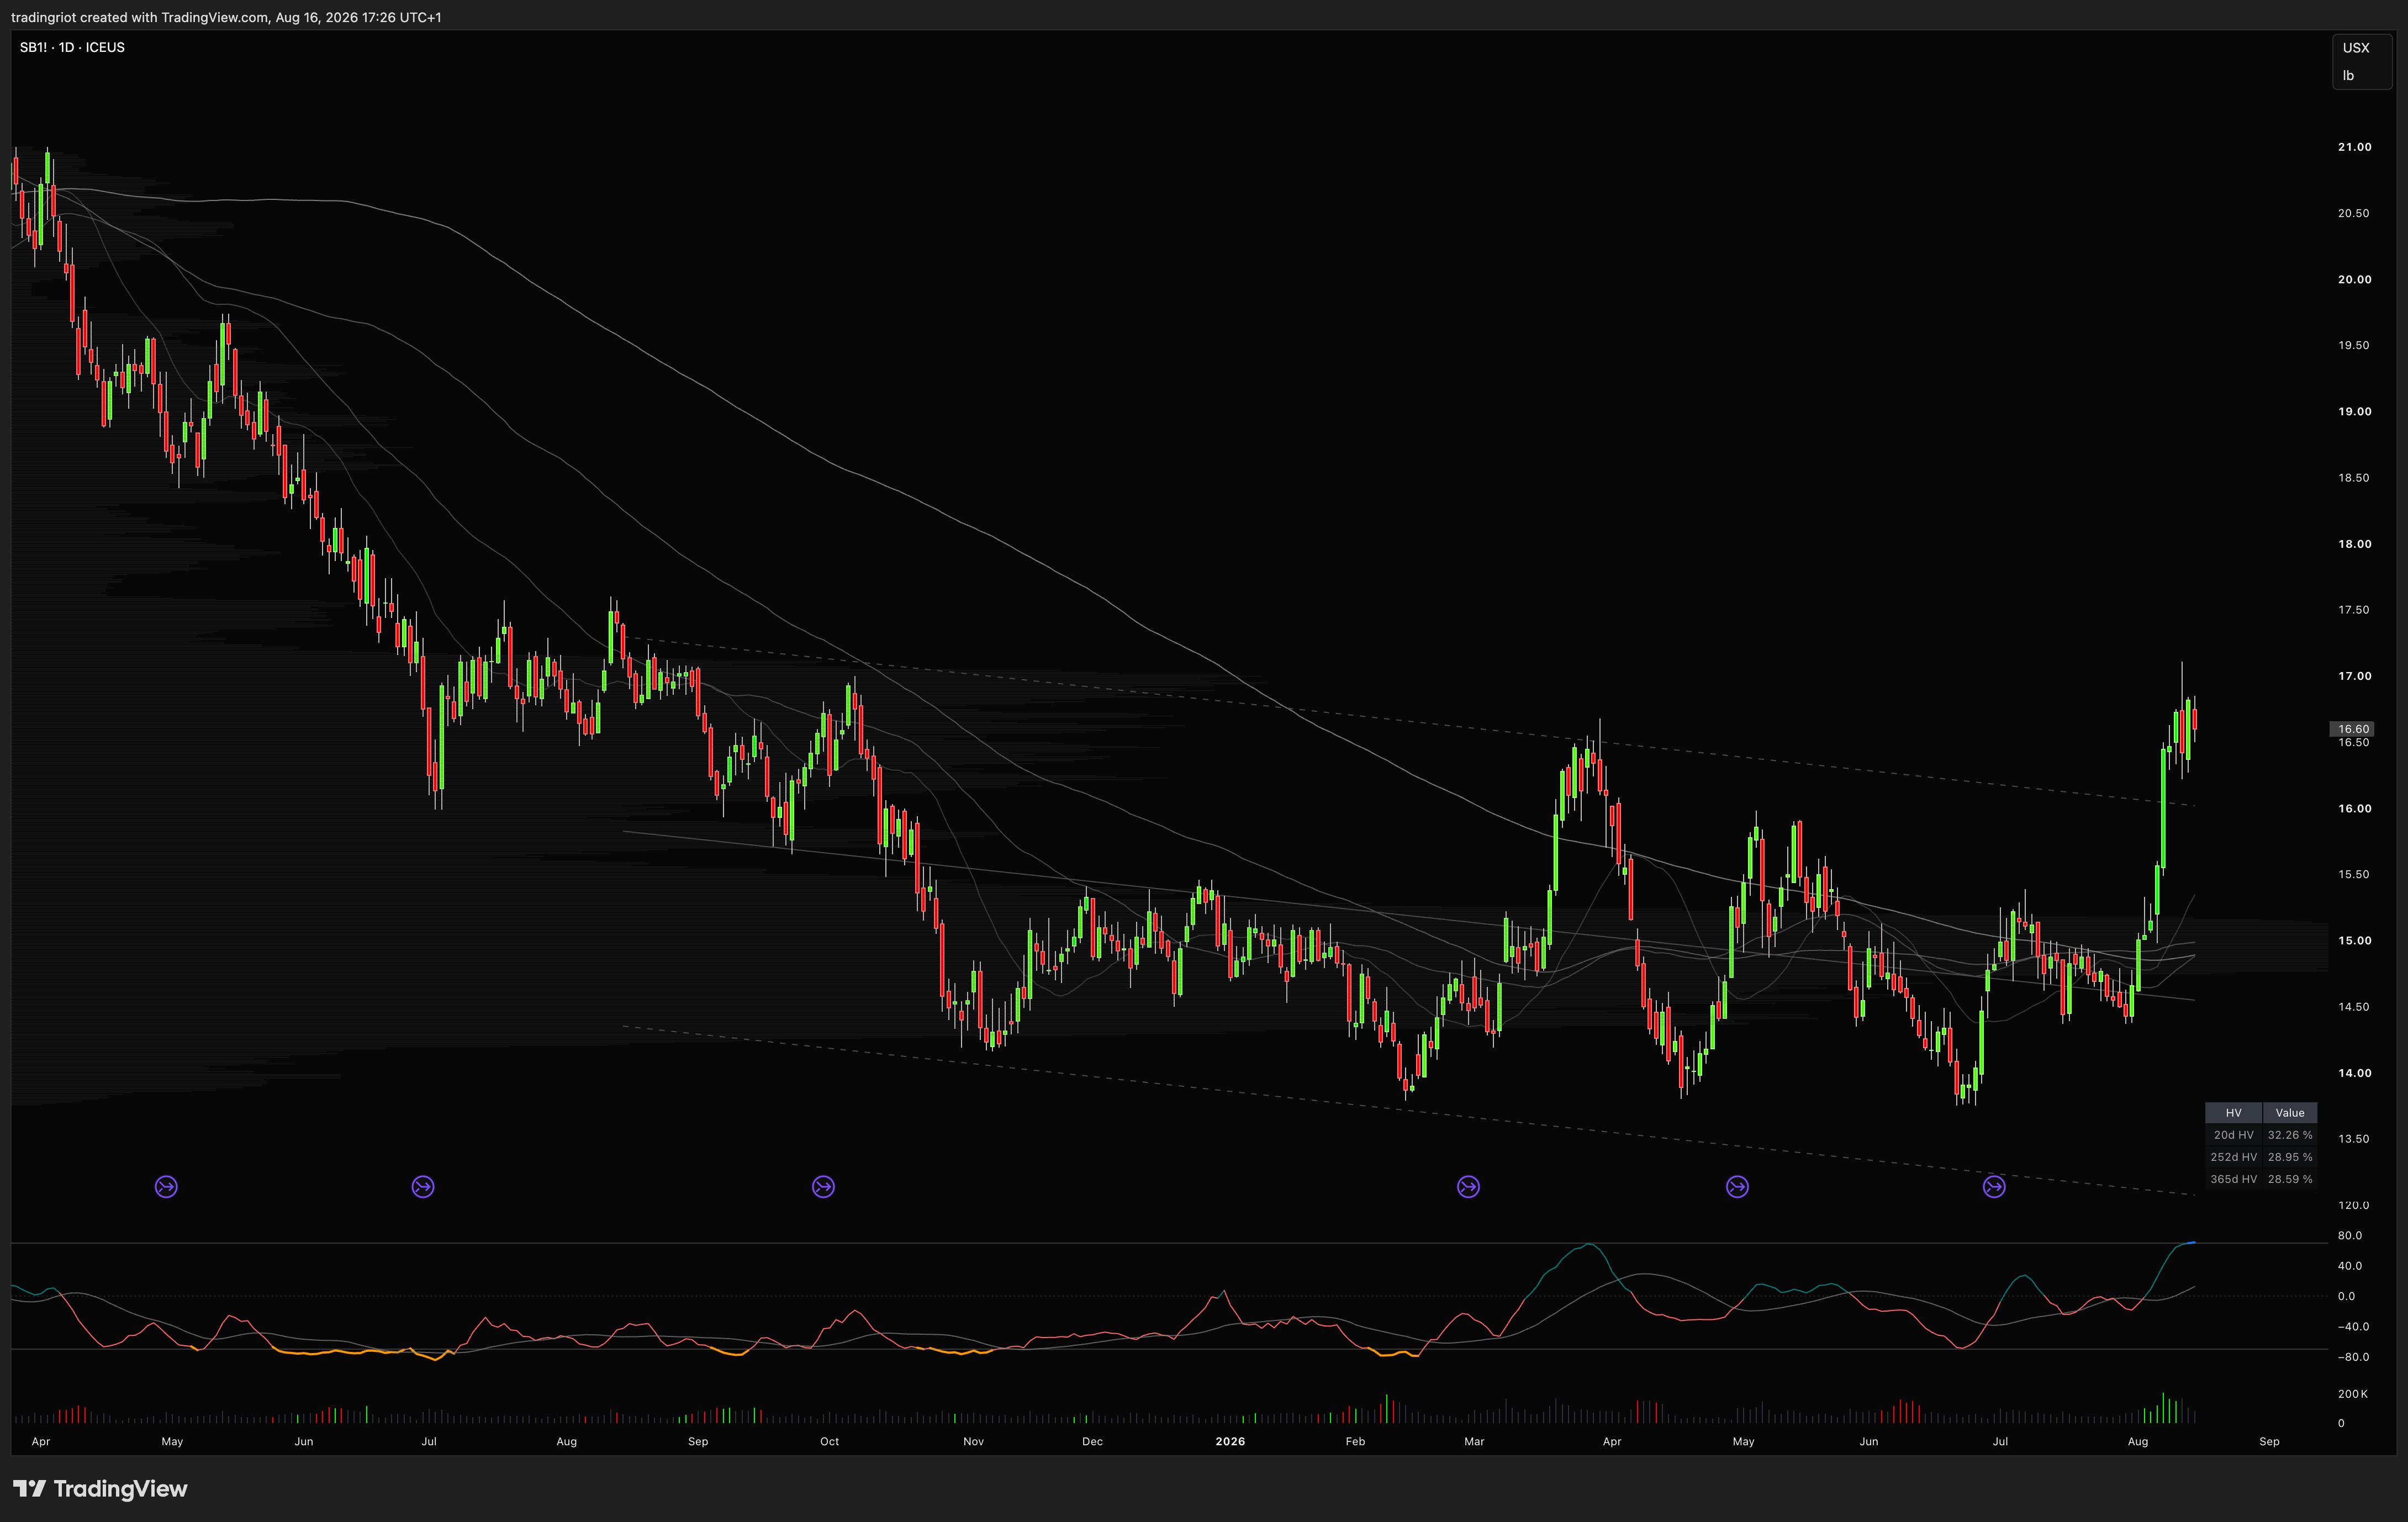
Task: Click the 19.50 price axis label
Action: pos(2353,345)
